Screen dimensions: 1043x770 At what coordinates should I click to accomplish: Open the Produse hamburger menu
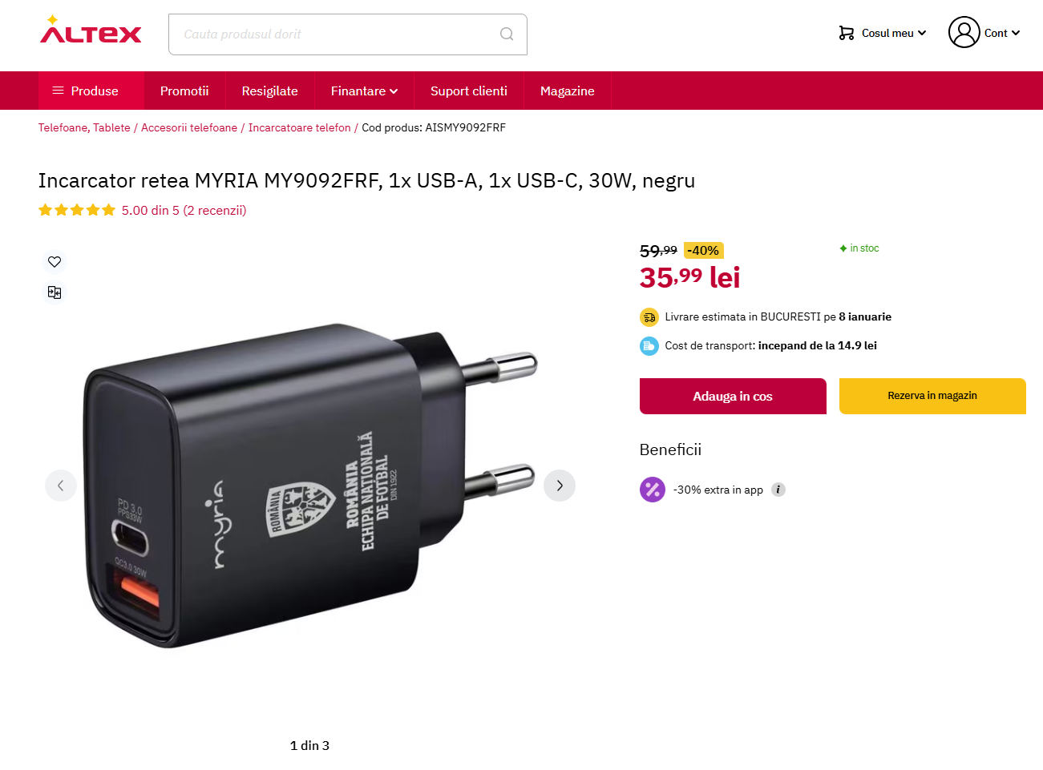click(x=85, y=91)
